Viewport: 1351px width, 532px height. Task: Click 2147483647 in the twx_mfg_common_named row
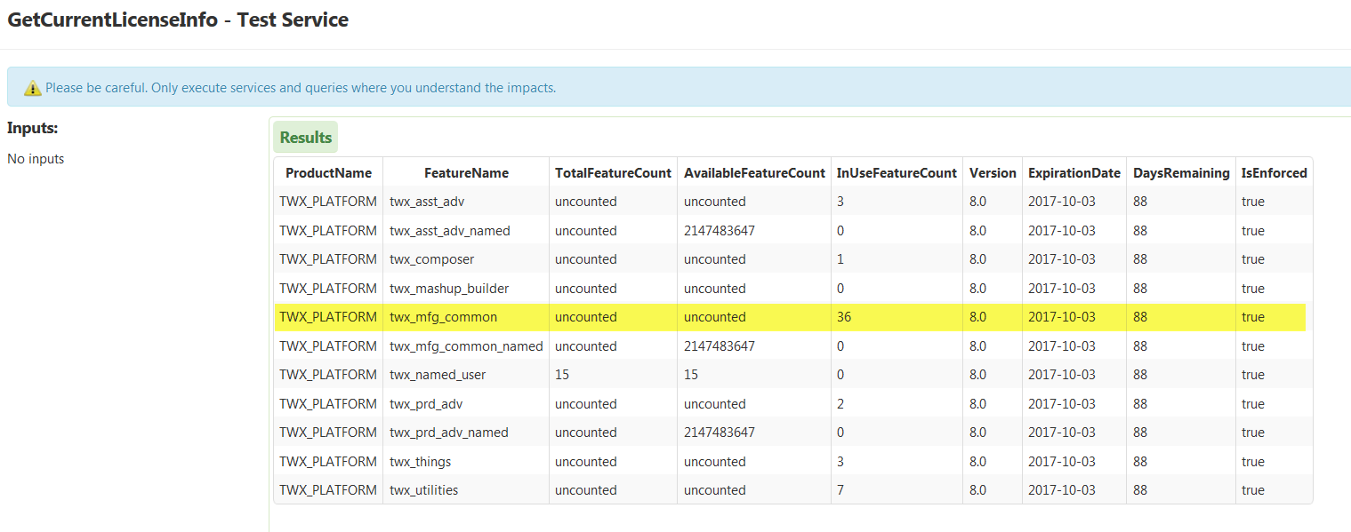720,346
